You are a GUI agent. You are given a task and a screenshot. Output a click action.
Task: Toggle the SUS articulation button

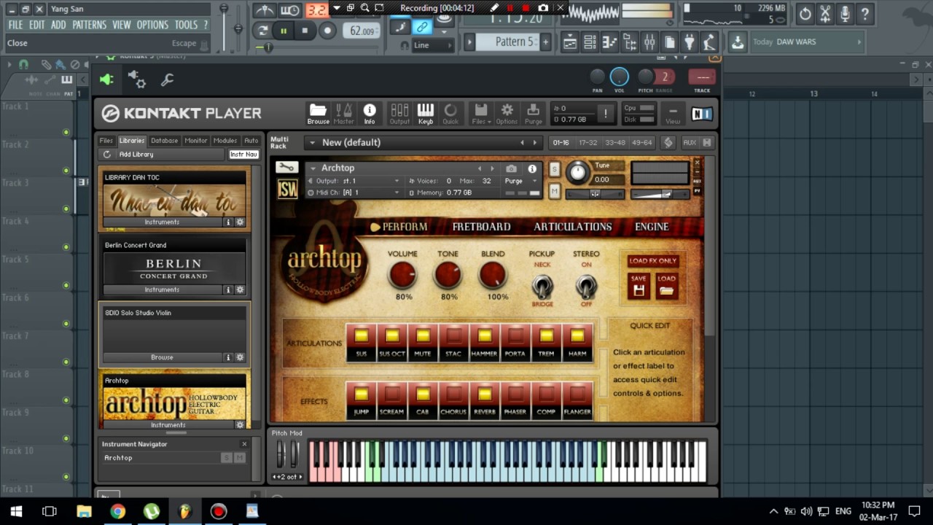(x=362, y=342)
